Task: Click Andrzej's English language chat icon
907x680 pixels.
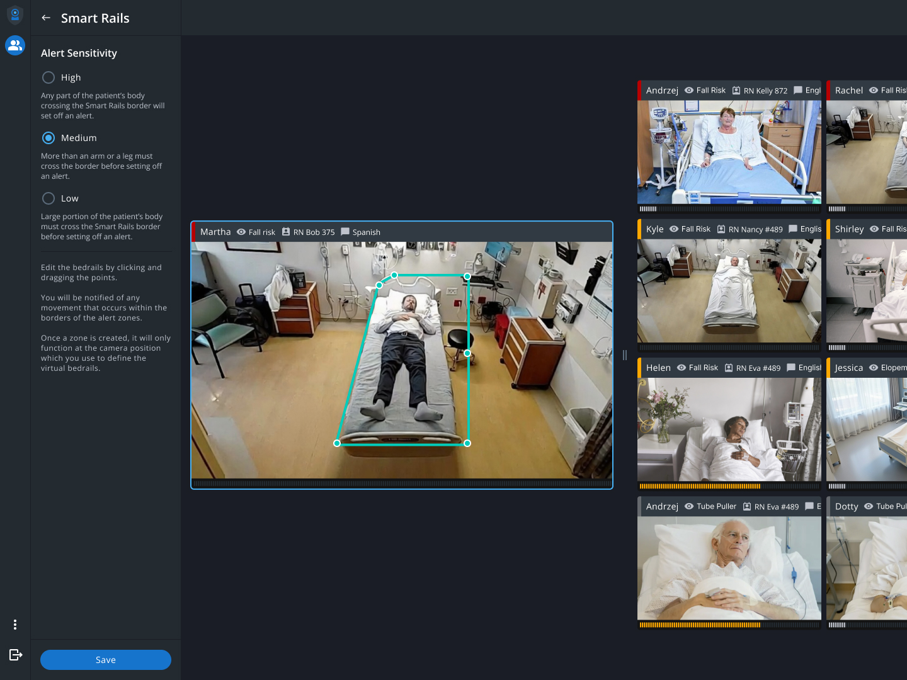Action: click(798, 90)
